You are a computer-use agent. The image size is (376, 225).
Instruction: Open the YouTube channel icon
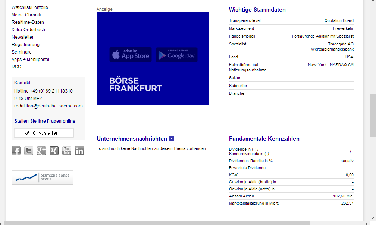tap(66, 151)
